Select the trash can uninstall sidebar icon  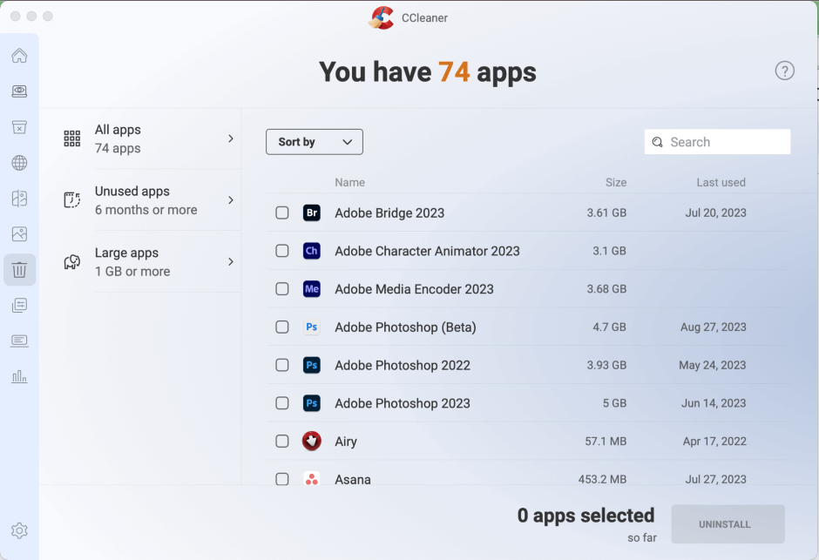pyautogui.click(x=19, y=270)
